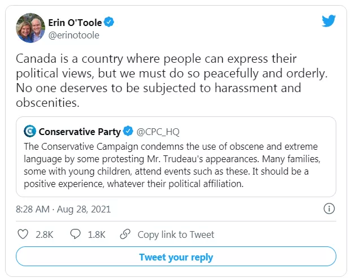Open the @erinotoole handle link

pyautogui.click(x=74, y=36)
